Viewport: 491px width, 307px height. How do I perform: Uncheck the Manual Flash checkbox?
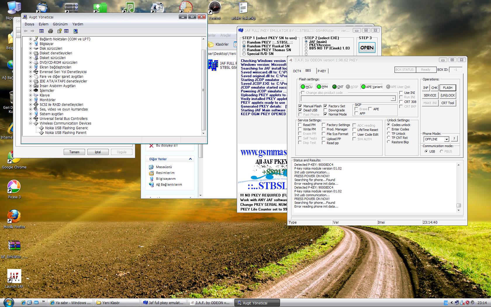(300, 106)
